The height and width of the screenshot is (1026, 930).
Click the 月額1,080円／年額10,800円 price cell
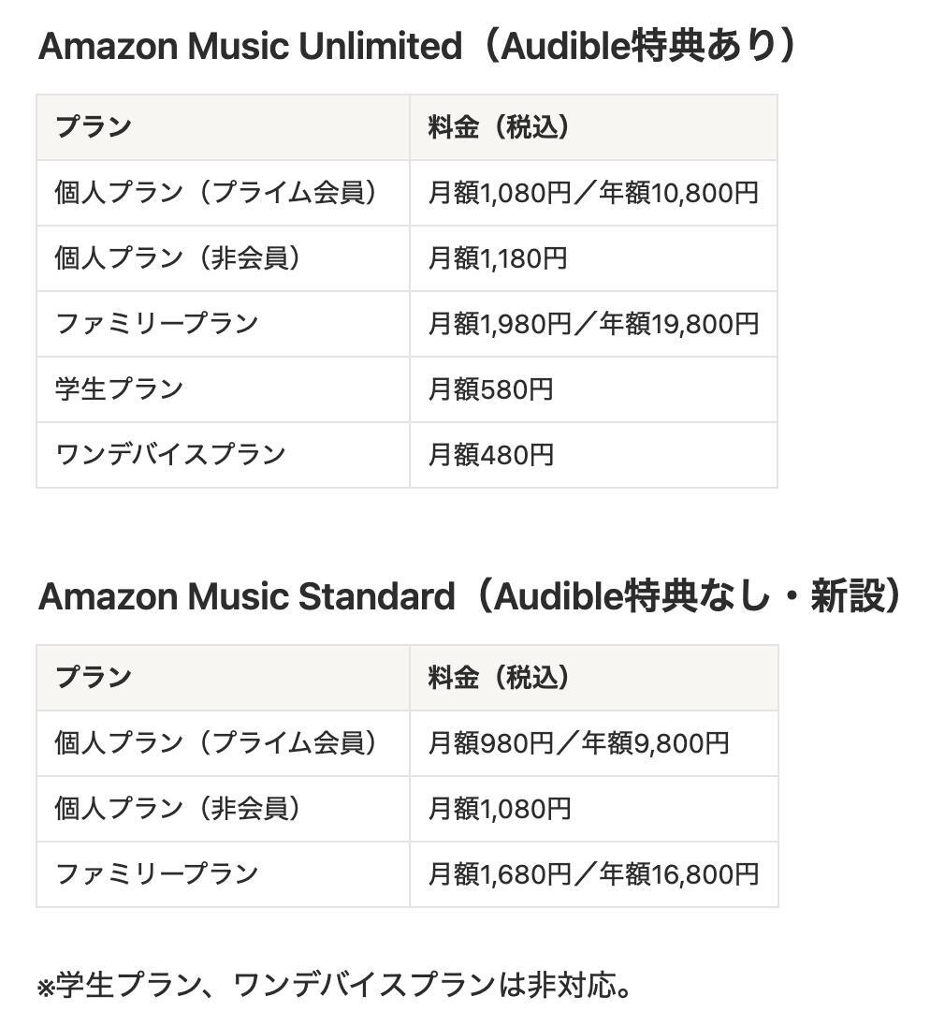[x=592, y=193]
